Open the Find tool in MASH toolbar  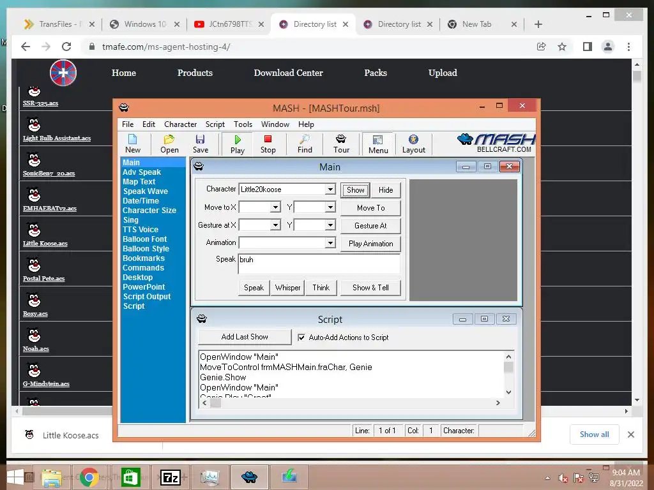pyautogui.click(x=305, y=144)
